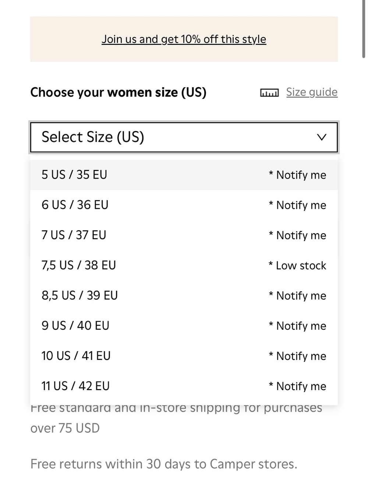This screenshot has width=368, height=491.
Task: Open the Join us 10% off link
Action: (184, 39)
